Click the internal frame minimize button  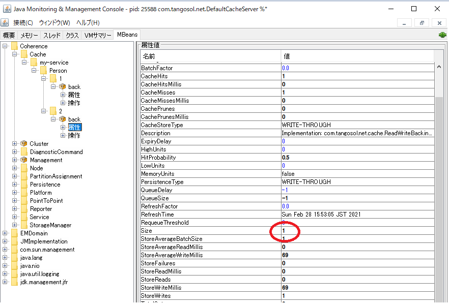(x=404, y=23)
